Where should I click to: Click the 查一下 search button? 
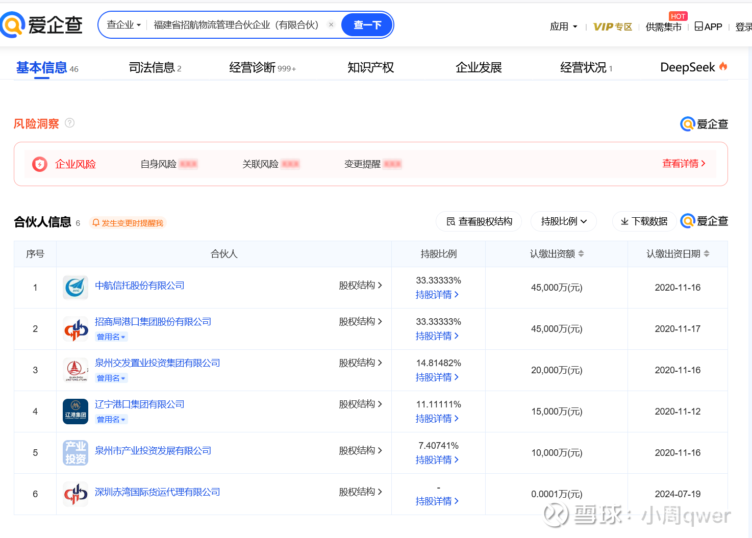pyautogui.click(x=367, y=24)
